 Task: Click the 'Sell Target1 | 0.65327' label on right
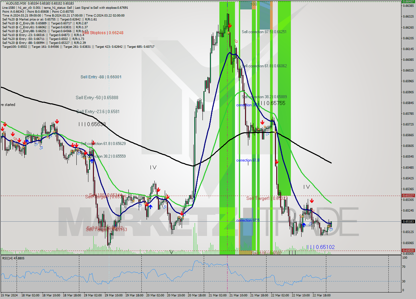point(267,198)
